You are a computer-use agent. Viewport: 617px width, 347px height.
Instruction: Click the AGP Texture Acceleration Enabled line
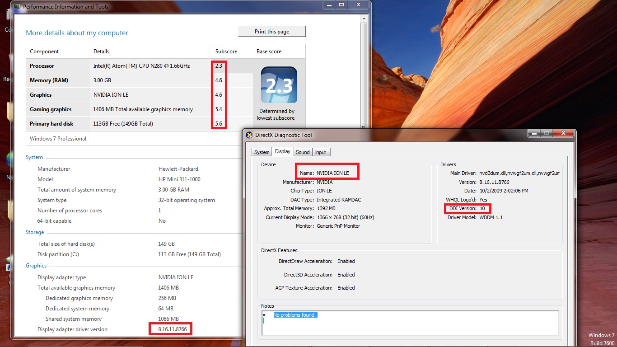[x=315, y=288]
